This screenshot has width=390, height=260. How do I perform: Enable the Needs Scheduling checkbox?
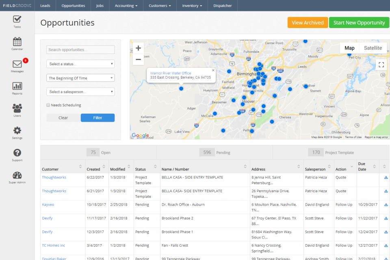point(48,105)
